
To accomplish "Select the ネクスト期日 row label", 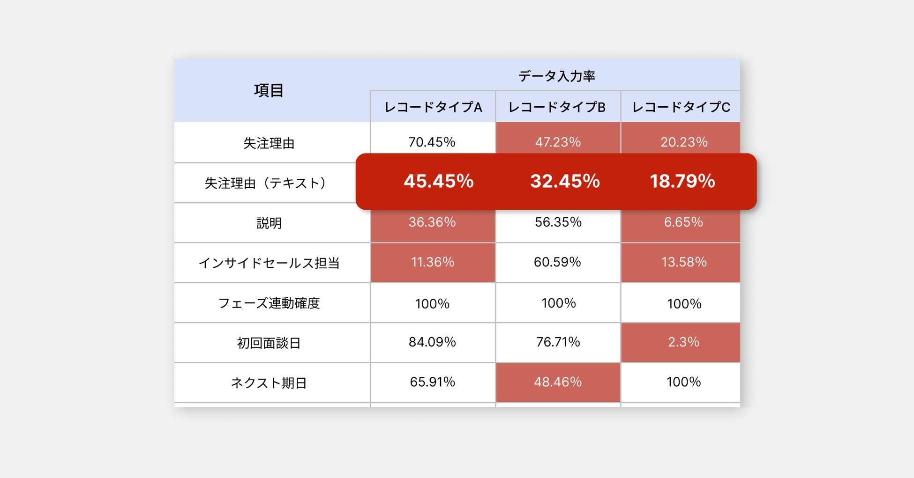I will click(x=269, y=383).
